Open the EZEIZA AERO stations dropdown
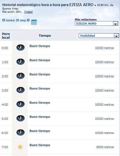Screen dimensions: 120x156 (97, 23)
